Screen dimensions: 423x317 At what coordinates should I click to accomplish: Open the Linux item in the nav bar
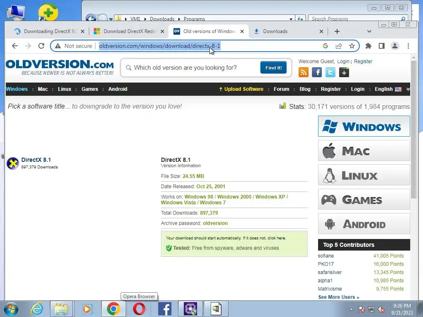(x=64, y=89)
